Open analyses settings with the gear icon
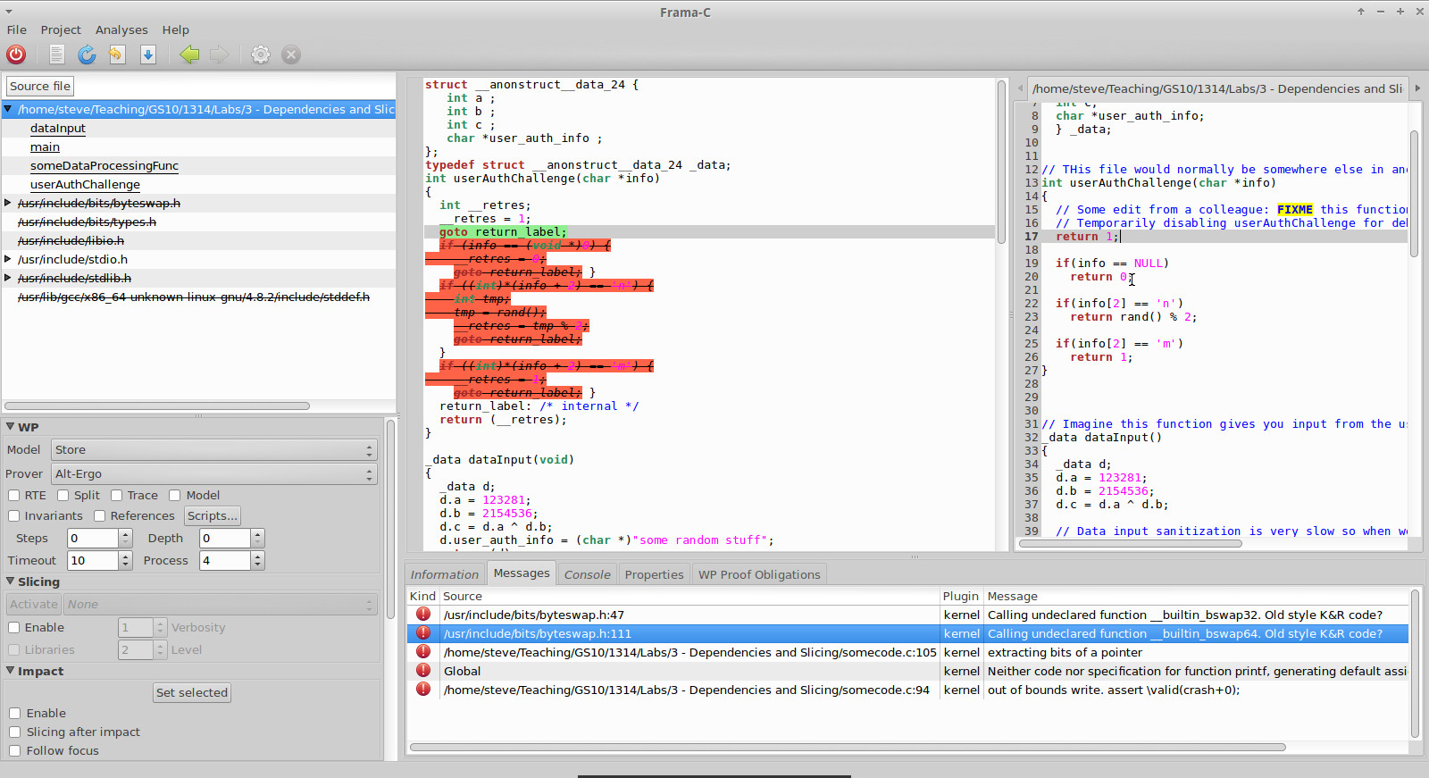Viewport: 1429px width, 778px height. point(260,54)
